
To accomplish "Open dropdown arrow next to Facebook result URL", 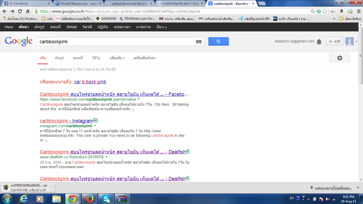I will 139,99.
